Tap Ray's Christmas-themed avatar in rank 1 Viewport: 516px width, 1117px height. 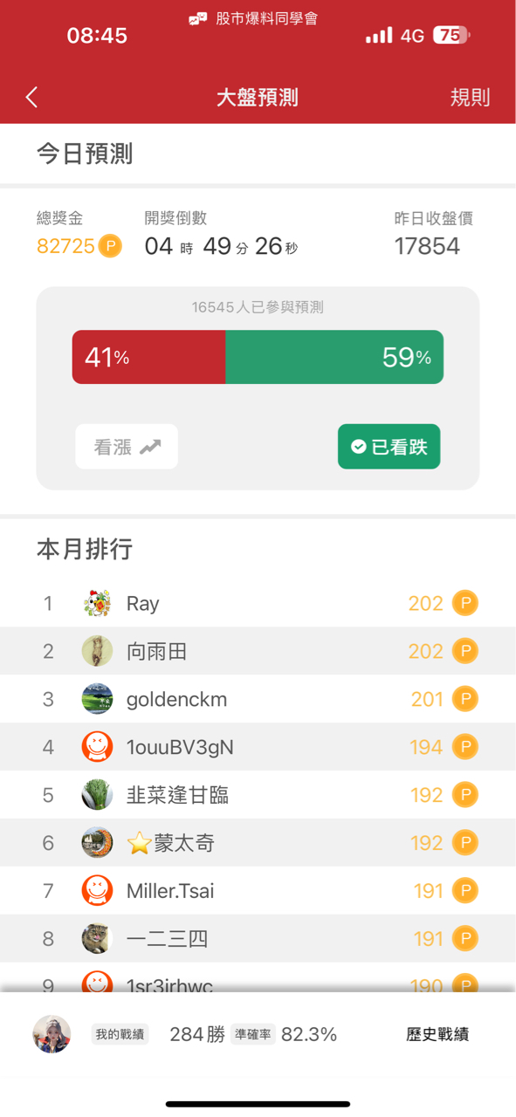click(x=97, y=603)
